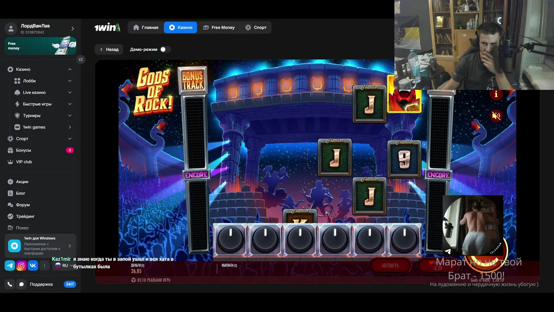Click the Спорт ball icon in sidebar

(x=11, y=139)
